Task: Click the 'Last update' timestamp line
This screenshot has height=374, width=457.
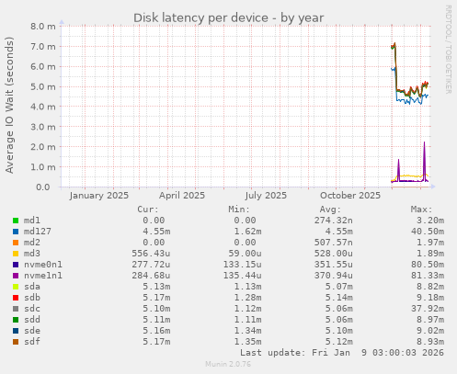Action: (342, 353)
